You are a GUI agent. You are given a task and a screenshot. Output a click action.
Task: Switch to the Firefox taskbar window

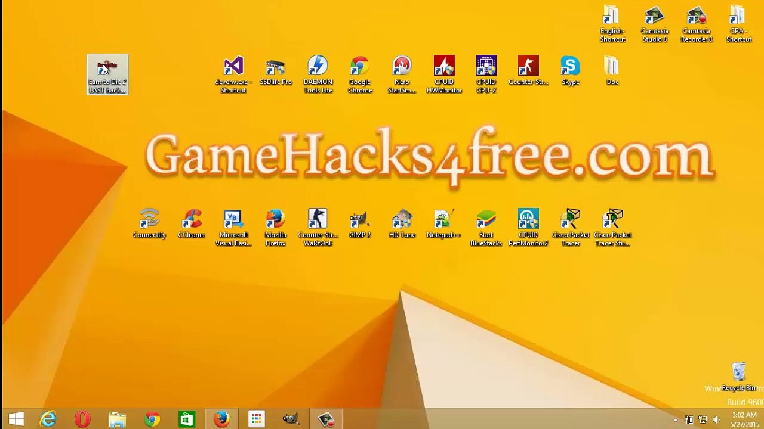pyautogui.click(x=221, y=419)
